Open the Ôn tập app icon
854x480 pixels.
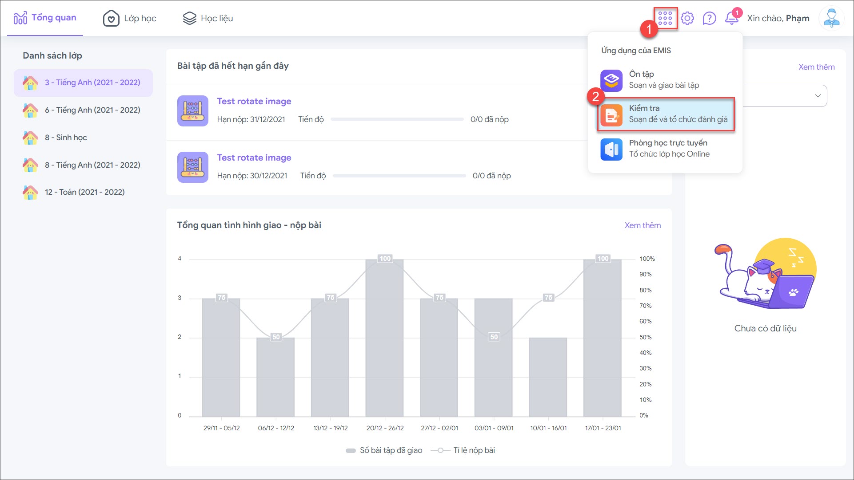pos(611,80)
